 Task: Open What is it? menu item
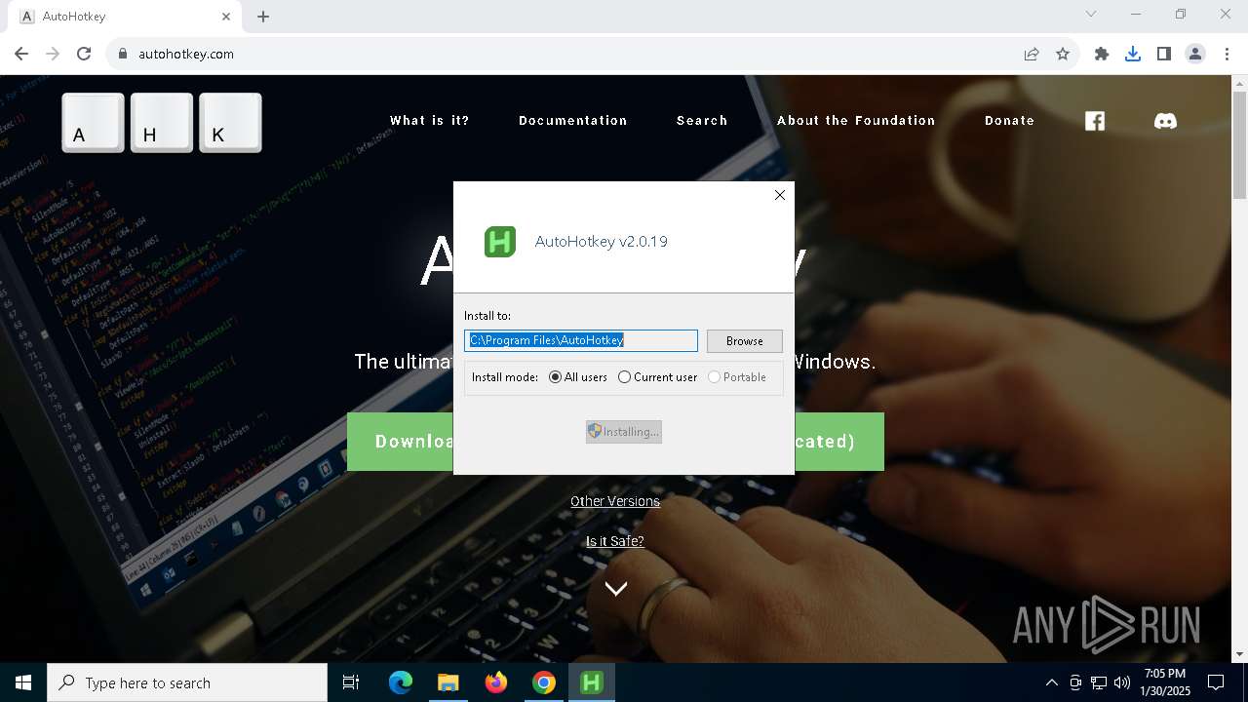coord(430,121)
